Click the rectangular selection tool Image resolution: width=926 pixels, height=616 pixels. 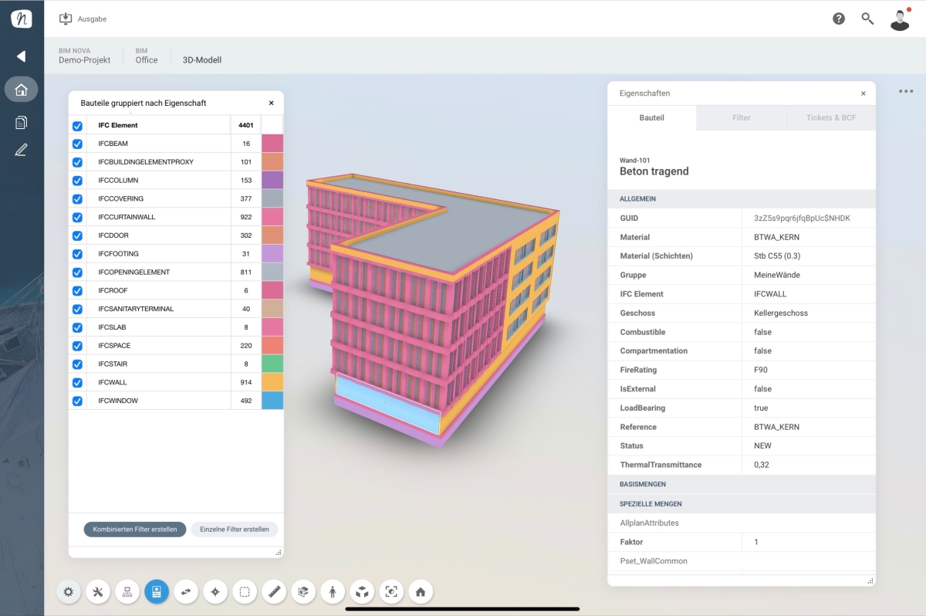pos(245,592)
